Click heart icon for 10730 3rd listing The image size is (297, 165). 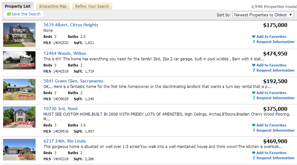pos(254,126)
